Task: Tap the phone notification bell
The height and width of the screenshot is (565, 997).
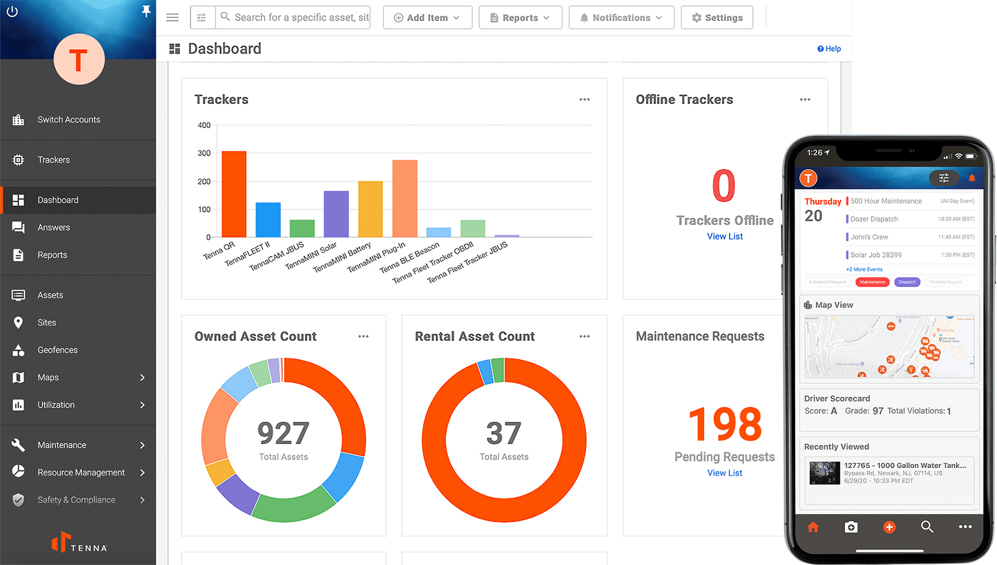Action: pyautogui.click(x=972, y=178)
